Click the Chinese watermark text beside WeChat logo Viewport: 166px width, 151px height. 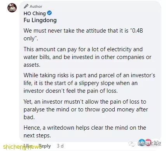(149, 144)
